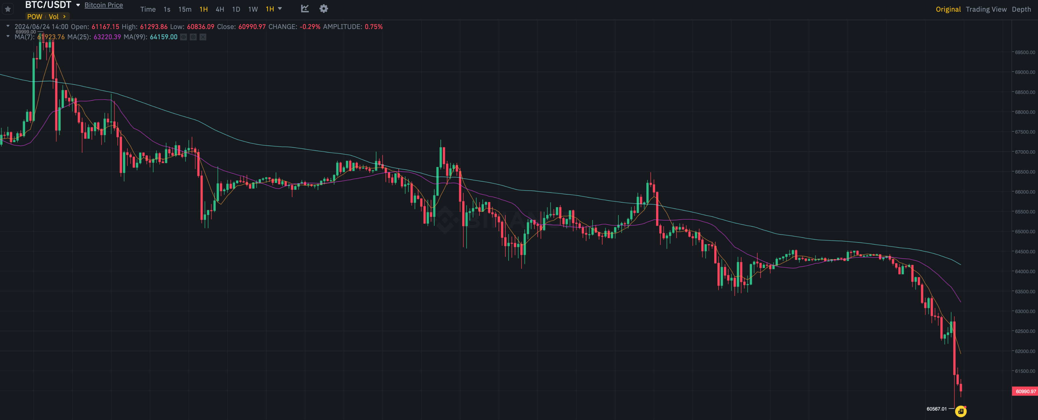Switch to the 4H interval
Viewport: 1038px width, 420px height.
click(x=220, y=9)
